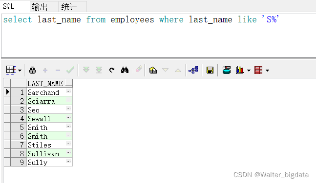
Task: Click row number 9 header
Action: [18, 162]
